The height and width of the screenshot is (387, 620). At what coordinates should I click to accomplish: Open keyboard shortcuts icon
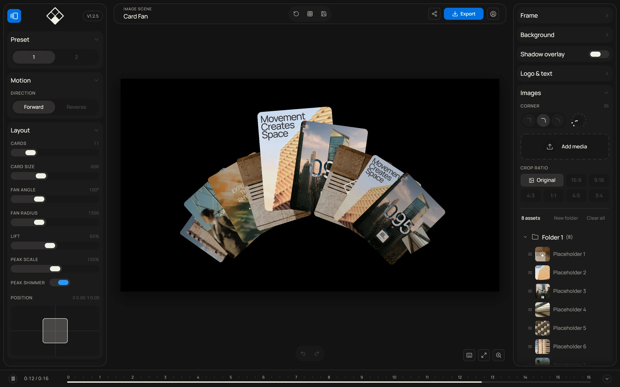(x=469, y=355)
